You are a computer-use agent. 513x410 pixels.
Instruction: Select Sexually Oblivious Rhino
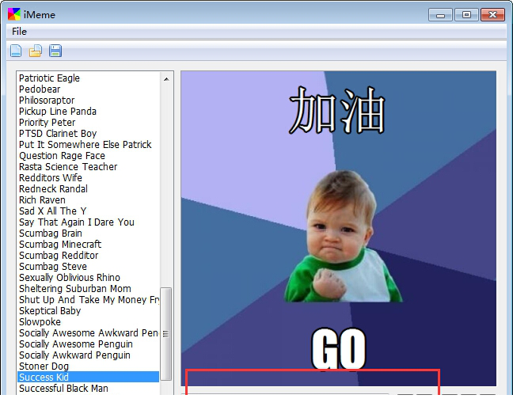(x=89, y=278)
